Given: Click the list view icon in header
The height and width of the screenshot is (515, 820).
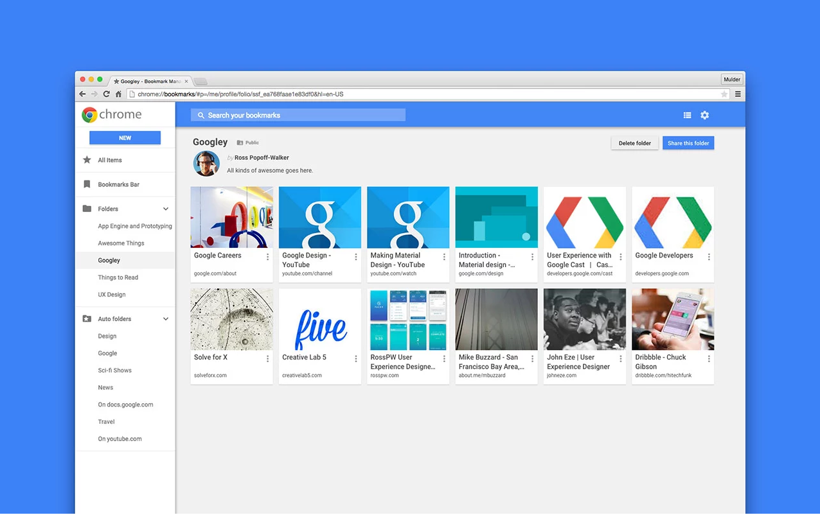Looking at the screenshot, I should pyautogui.click(x=687, y=115).
